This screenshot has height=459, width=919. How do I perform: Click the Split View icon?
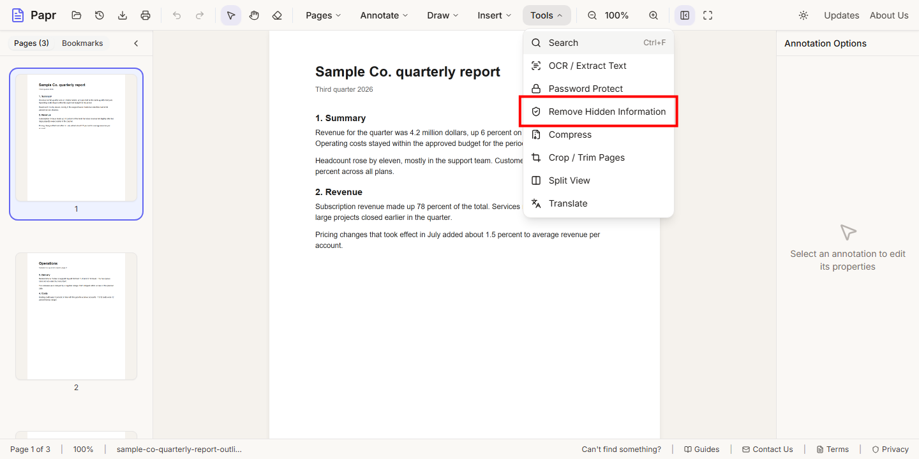[x=536, y=180]
